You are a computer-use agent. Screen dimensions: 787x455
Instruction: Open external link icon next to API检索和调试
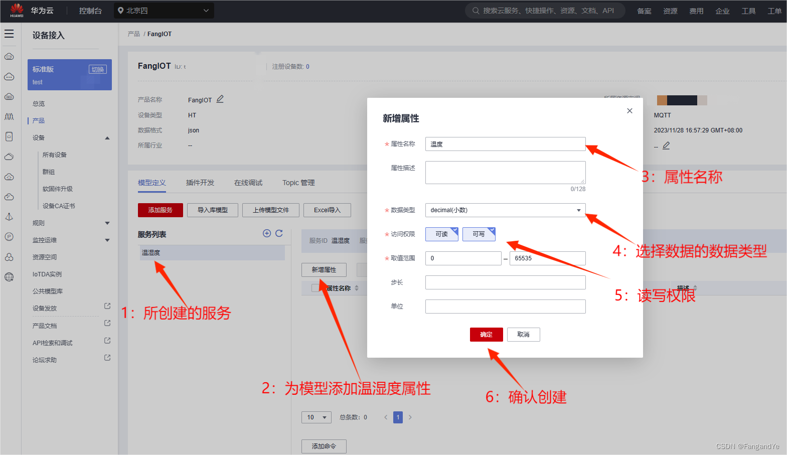[x=107, y=341]
